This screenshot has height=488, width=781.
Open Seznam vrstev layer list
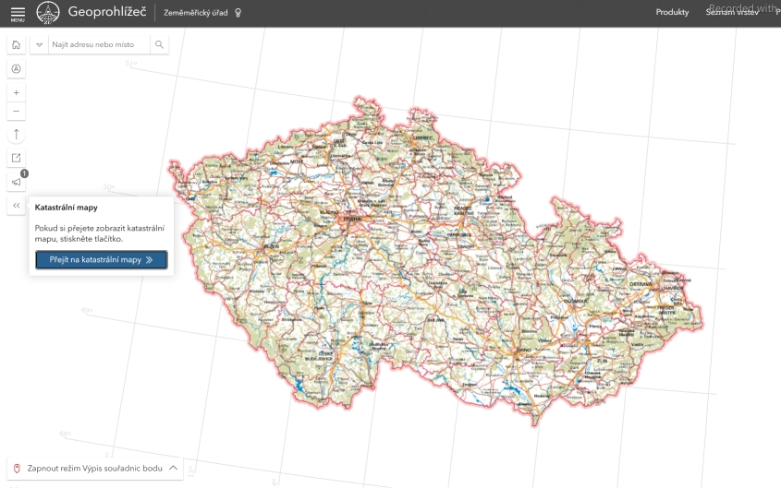click(732, 12)
